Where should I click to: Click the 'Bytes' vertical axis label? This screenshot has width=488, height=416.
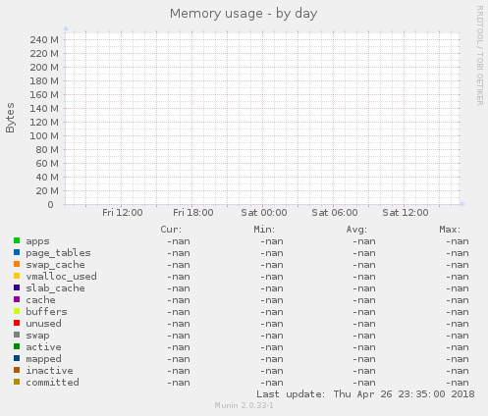point(10,118)
